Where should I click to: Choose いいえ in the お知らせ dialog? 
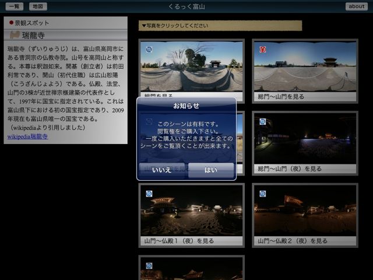162,170
